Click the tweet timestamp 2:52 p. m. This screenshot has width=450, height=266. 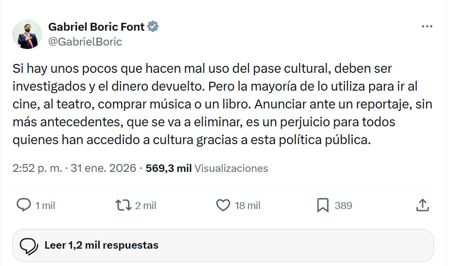pyautogui.click(x=37, y=168)
